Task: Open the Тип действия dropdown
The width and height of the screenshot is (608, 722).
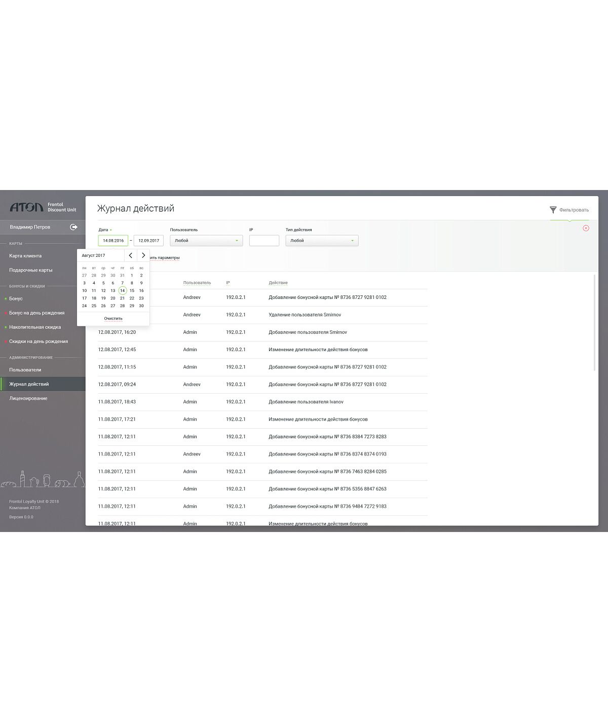Action: pyautogui.click(x=322, y=241)
